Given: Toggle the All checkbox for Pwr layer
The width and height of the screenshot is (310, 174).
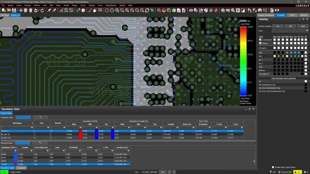Looking at the screenshot, I should 306,56.
